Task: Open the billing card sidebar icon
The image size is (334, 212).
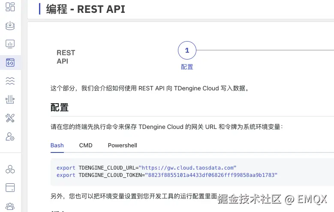Action: (10, 188)
